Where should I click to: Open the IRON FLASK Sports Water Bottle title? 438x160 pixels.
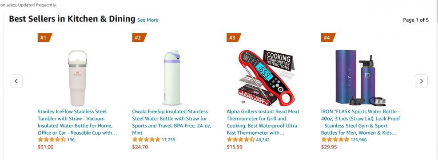click(x=361, y=122)
